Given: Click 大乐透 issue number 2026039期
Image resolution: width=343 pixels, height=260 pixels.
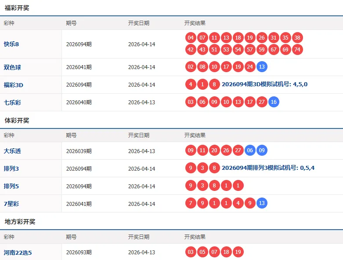Looking at the screenshot, I should (79, 151).
